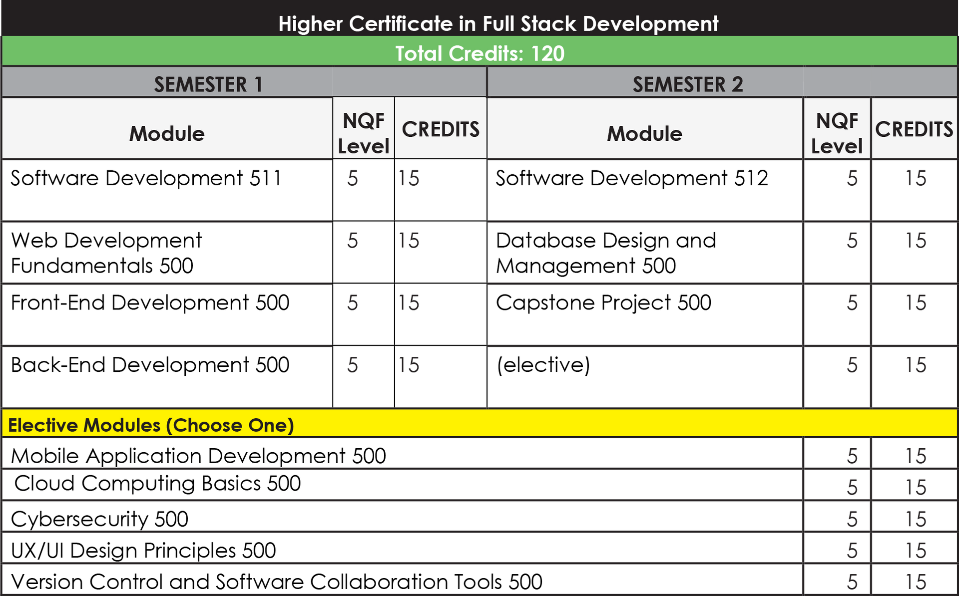Select the SEMESTER 1 header cell
This screenshot has width=959, height=596.
(x=208, y=84)
